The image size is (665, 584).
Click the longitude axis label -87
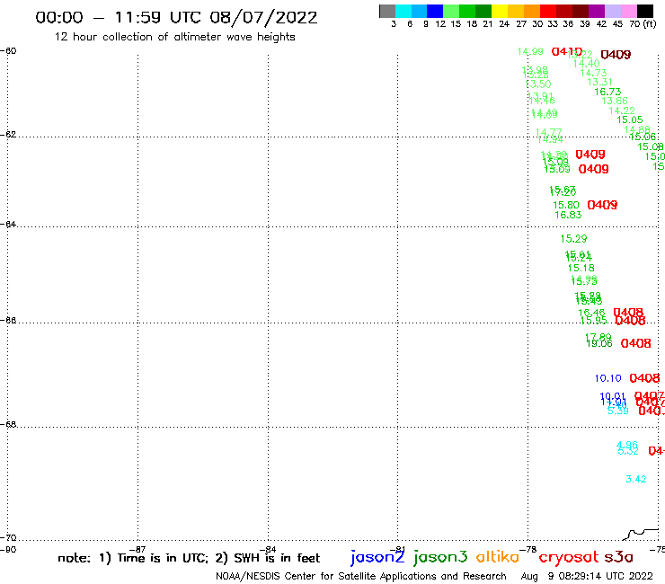coord(137,550)
